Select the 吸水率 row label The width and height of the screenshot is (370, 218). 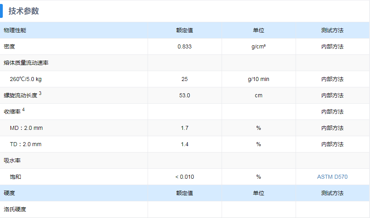[12, 160]
